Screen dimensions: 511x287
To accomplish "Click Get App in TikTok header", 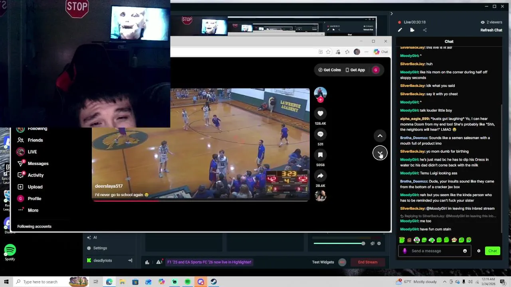I will click(355, 70).
